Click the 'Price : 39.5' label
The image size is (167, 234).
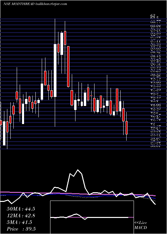(21, 229)
